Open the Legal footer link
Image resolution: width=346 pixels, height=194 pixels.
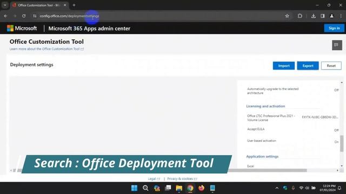point(154,179)
